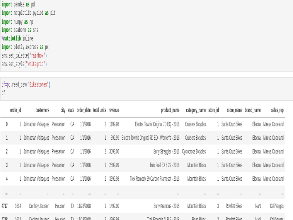Click the revenue value 3599.98
This screenshot has height=220, width=293.
[114, 179]
